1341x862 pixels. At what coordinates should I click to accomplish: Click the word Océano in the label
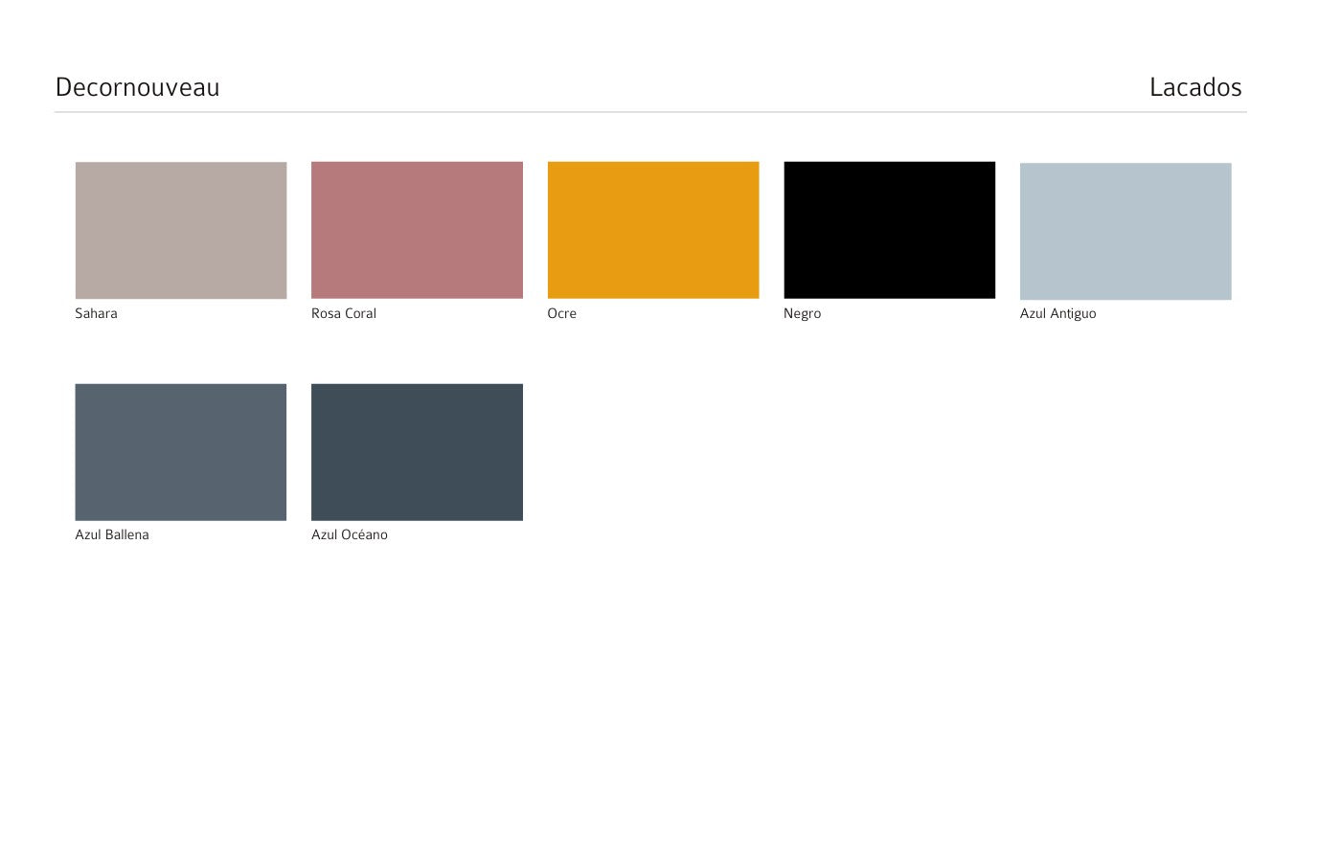364,534
